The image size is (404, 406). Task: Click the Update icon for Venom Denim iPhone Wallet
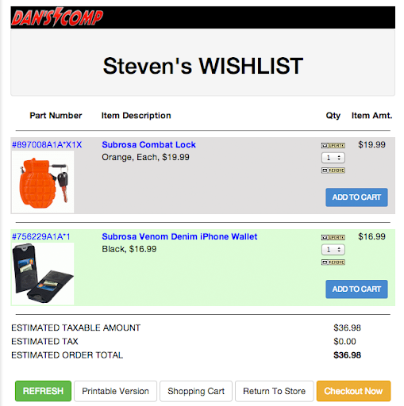point(333,237)
